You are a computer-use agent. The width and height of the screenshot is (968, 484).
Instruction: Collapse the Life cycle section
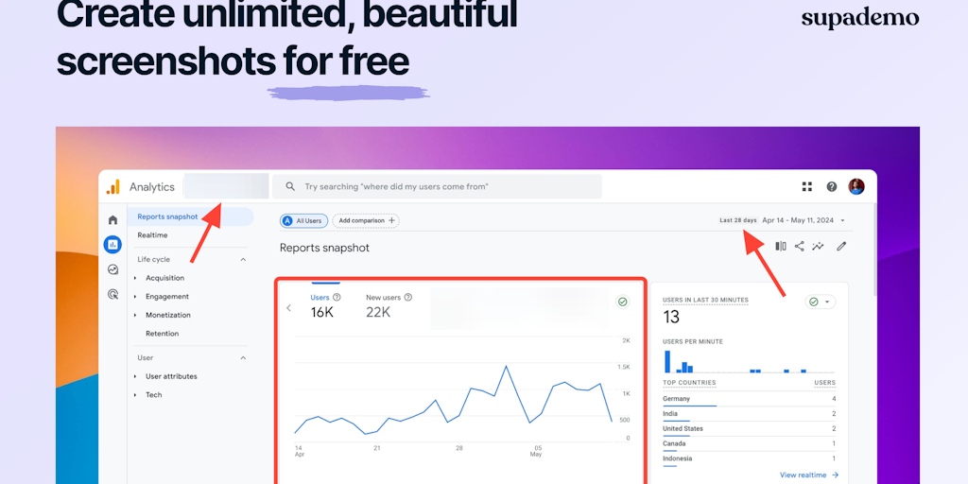(243, 259)
